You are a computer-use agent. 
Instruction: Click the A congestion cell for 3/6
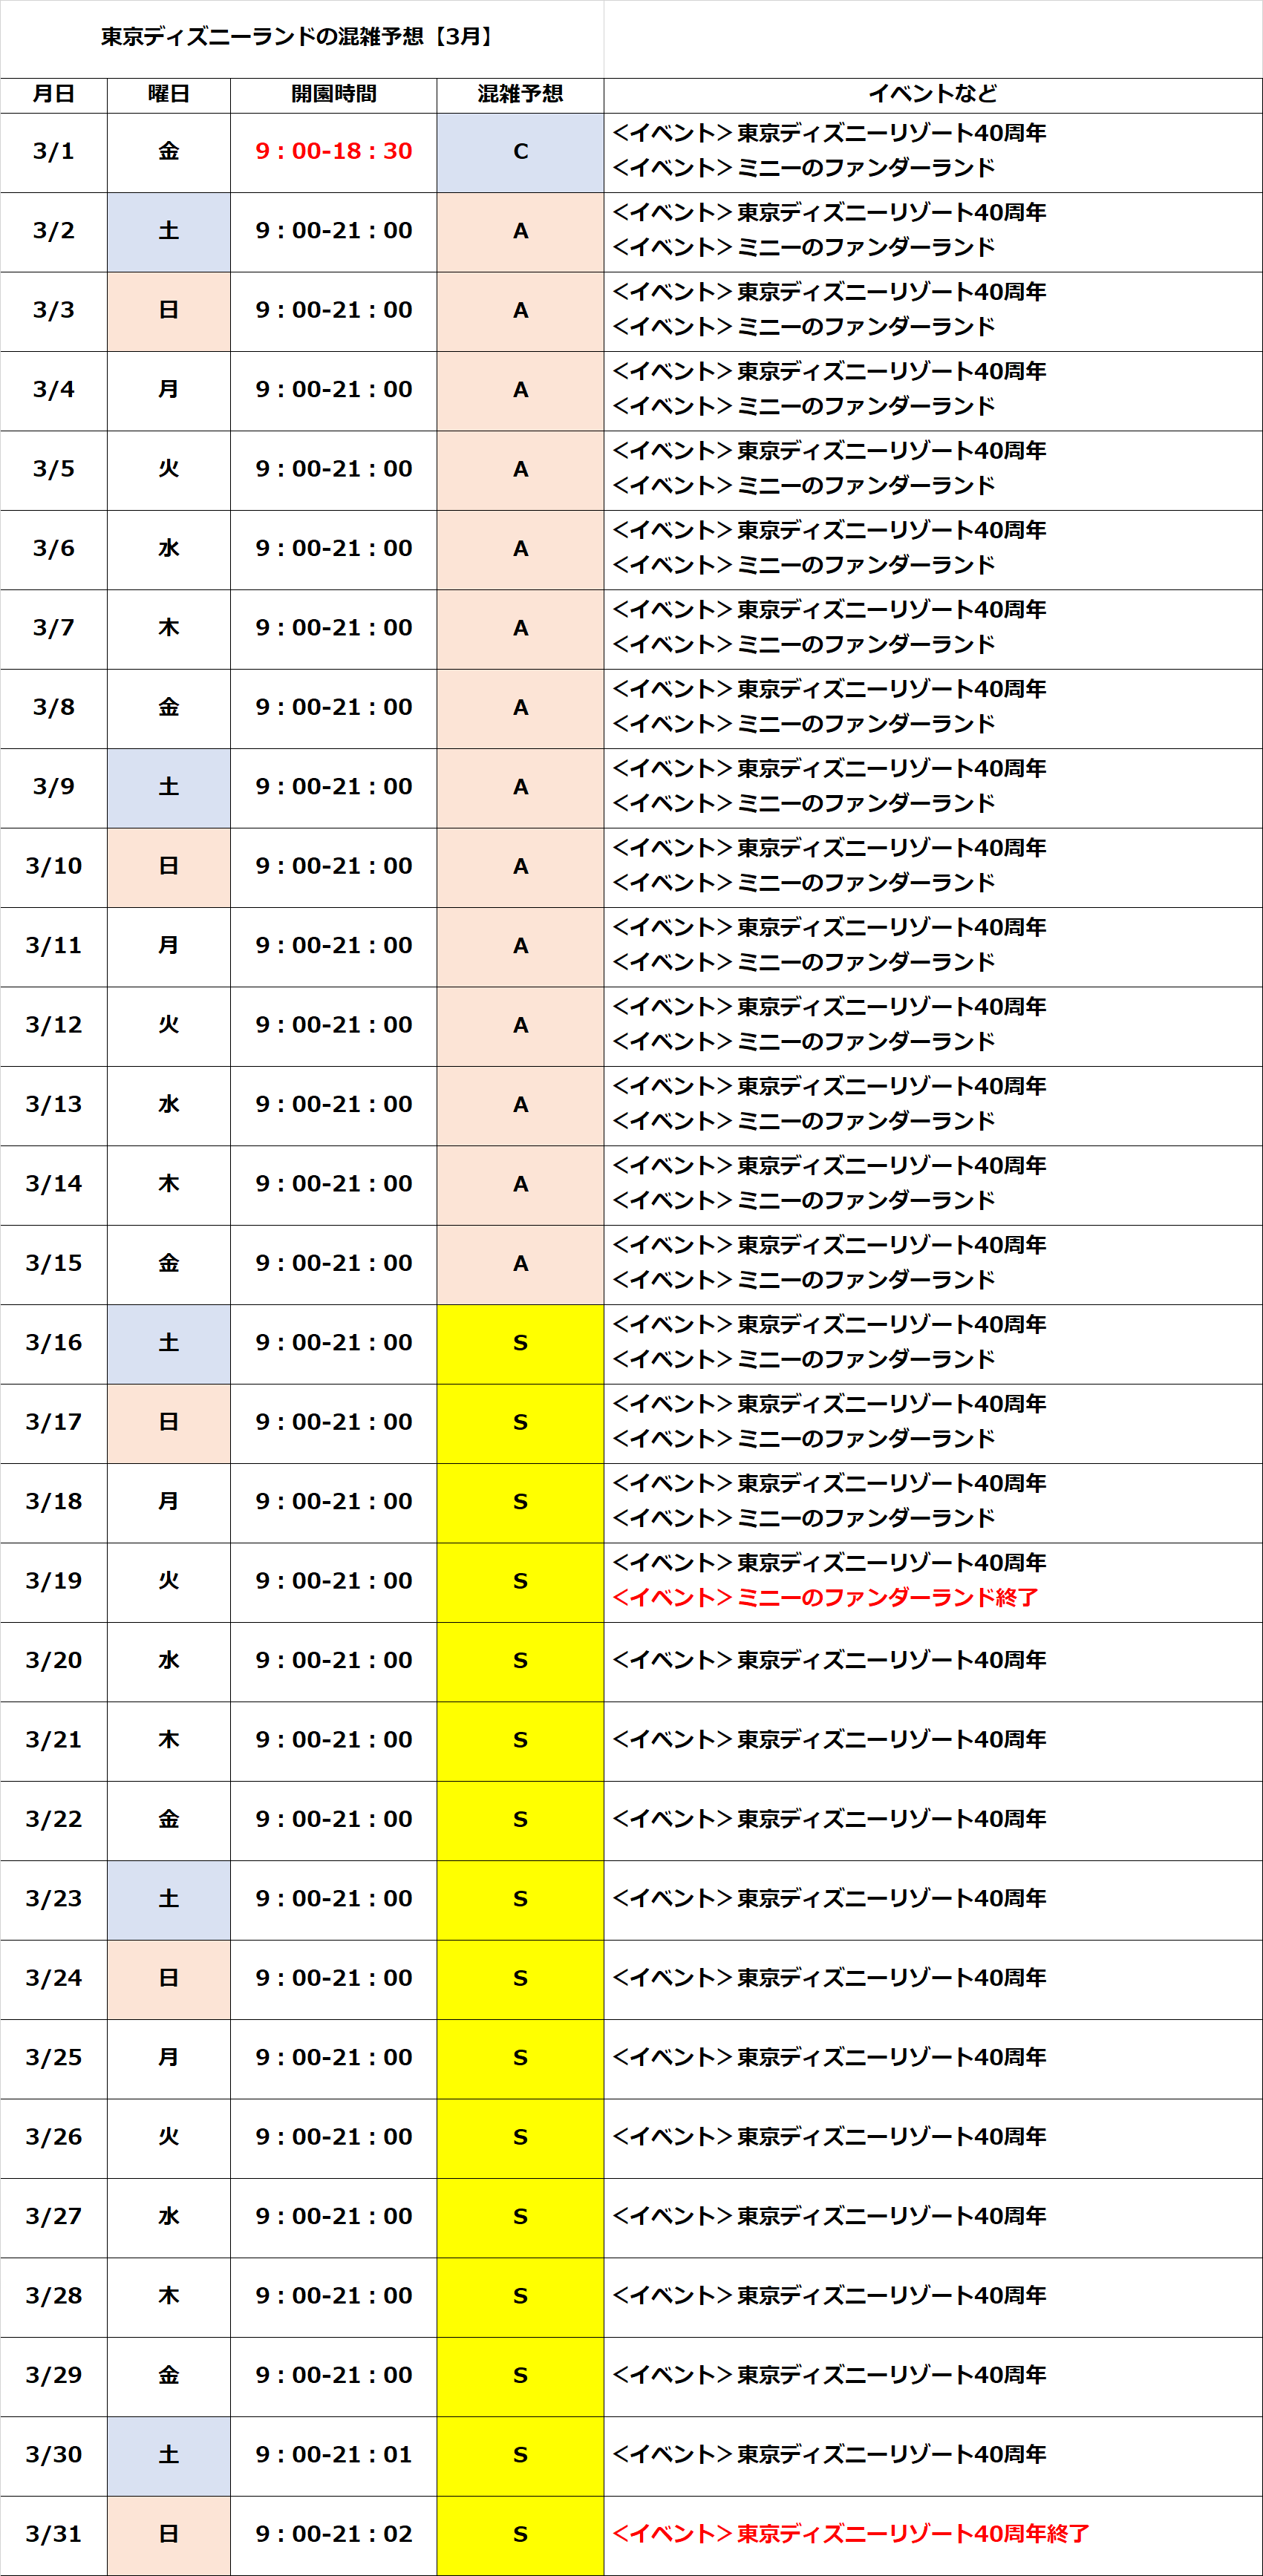pyautogui.click(x=520, y=549)
